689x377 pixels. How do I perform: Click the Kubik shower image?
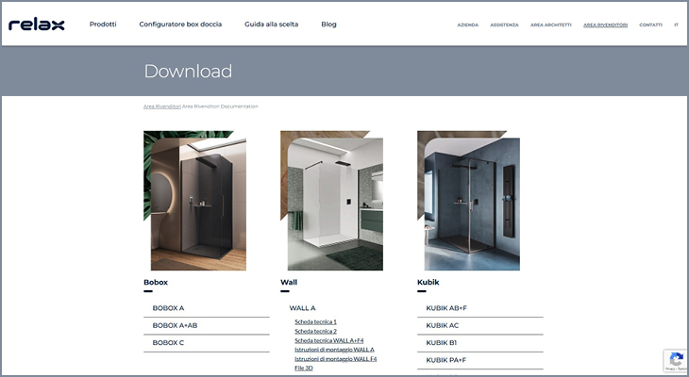468,201
